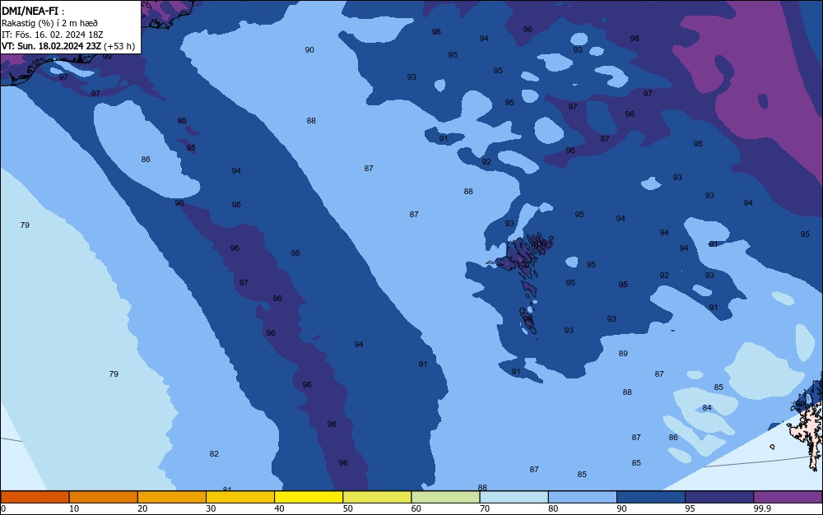Pick the amber 20–30 legend color segment

pos(172,497)
